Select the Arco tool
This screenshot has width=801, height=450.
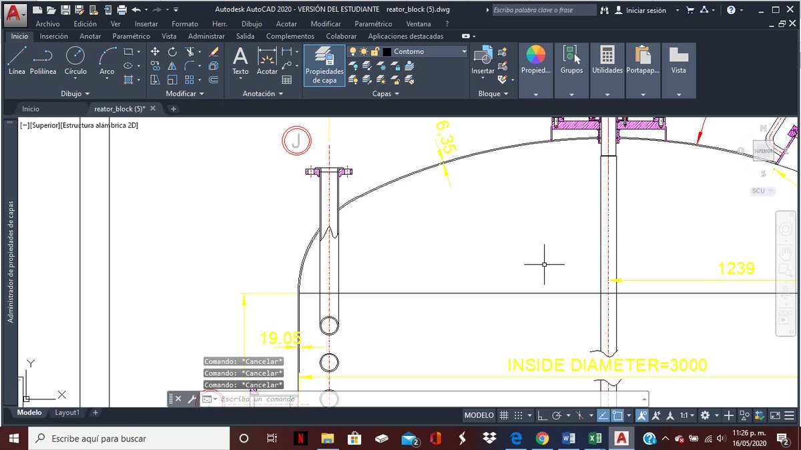click(107, 61)
